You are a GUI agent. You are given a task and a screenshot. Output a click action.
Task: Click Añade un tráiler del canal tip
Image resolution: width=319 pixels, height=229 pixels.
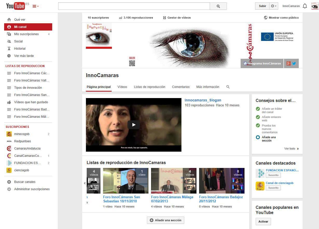[272, 110]
